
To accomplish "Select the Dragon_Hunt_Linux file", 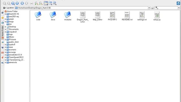I will point(83,17).
